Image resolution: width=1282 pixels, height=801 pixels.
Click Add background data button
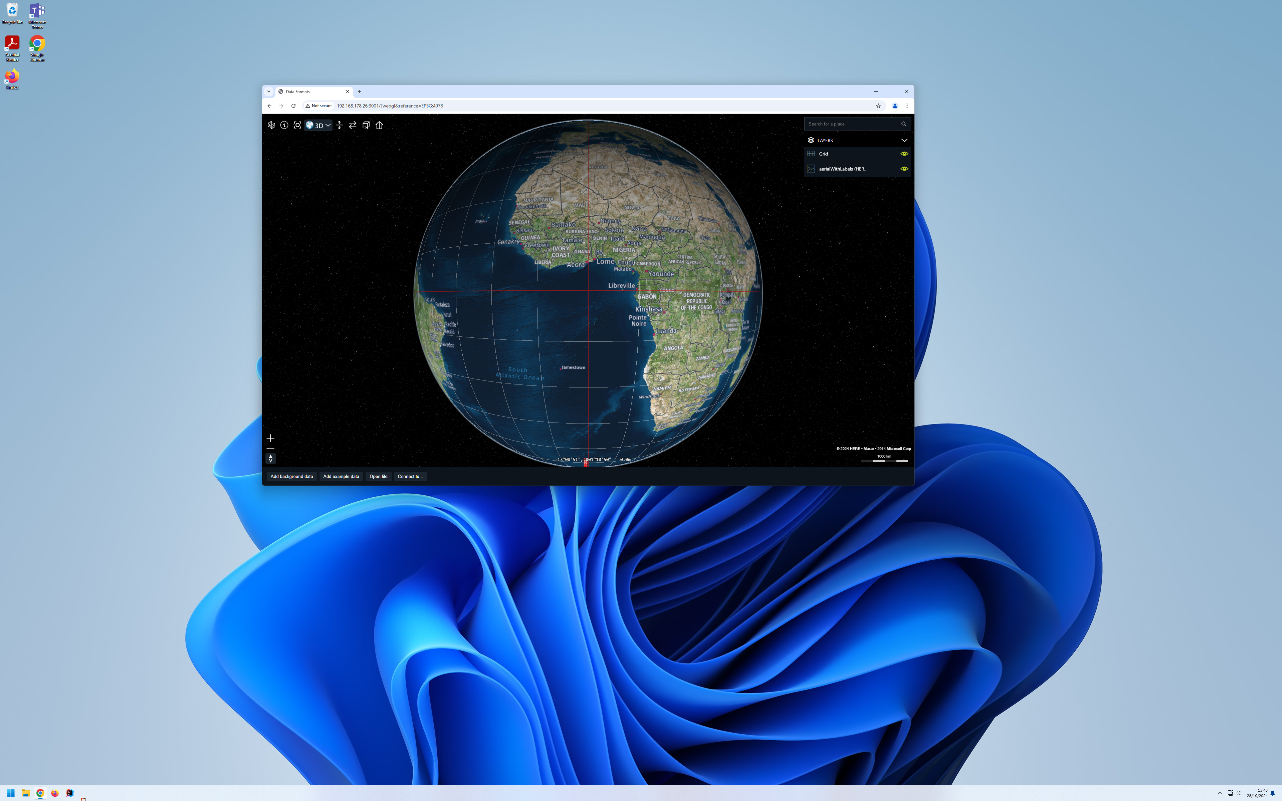click(x=291, y=476)
